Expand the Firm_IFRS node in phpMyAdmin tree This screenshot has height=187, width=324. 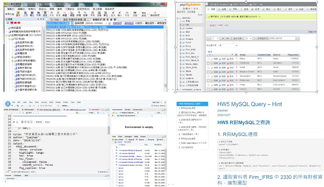[x=181, y=50]
